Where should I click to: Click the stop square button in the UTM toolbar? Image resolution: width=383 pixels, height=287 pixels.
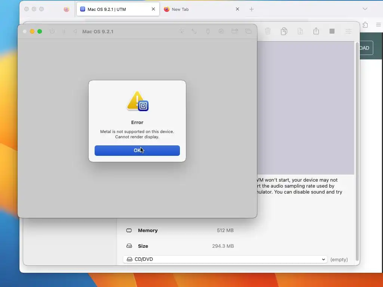[x=332, y=31]
